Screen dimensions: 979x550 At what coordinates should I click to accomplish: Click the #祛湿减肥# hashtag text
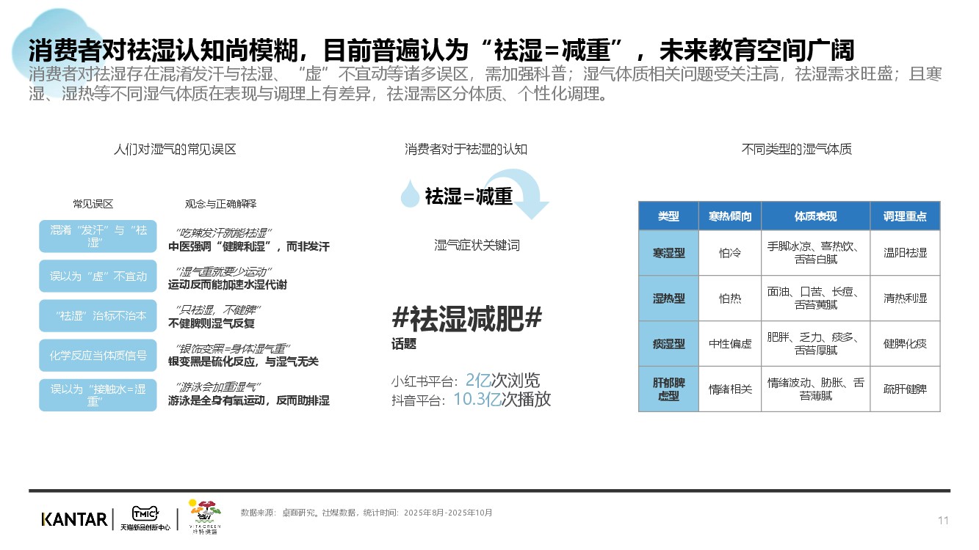(x=467, y=319)
